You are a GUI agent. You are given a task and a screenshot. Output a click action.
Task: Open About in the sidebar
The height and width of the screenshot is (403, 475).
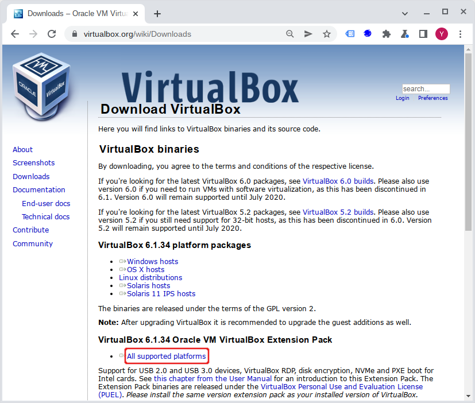23,150
